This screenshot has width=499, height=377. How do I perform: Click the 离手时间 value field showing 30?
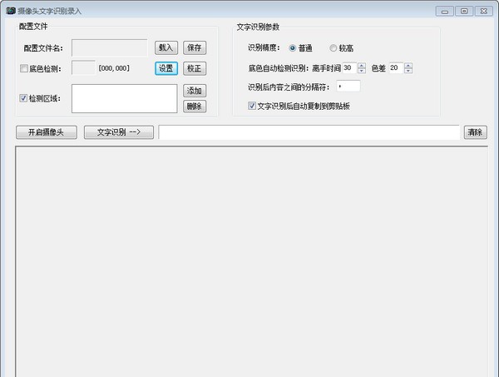coord(349,67)
